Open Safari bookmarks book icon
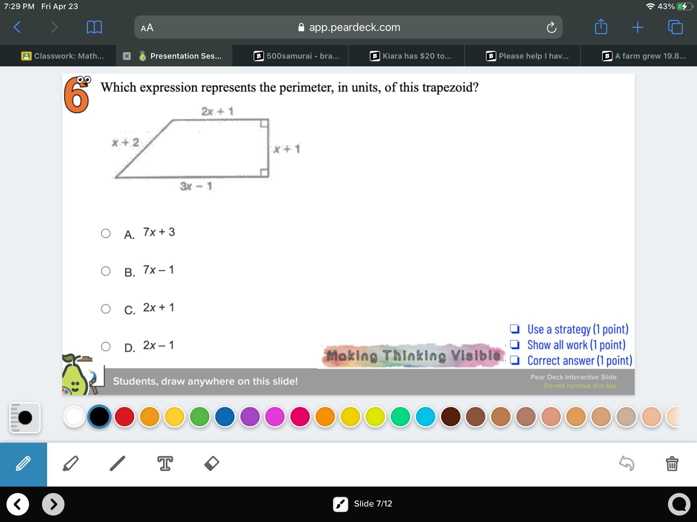This screenshot has height=522, width=697. coord(94,27)
